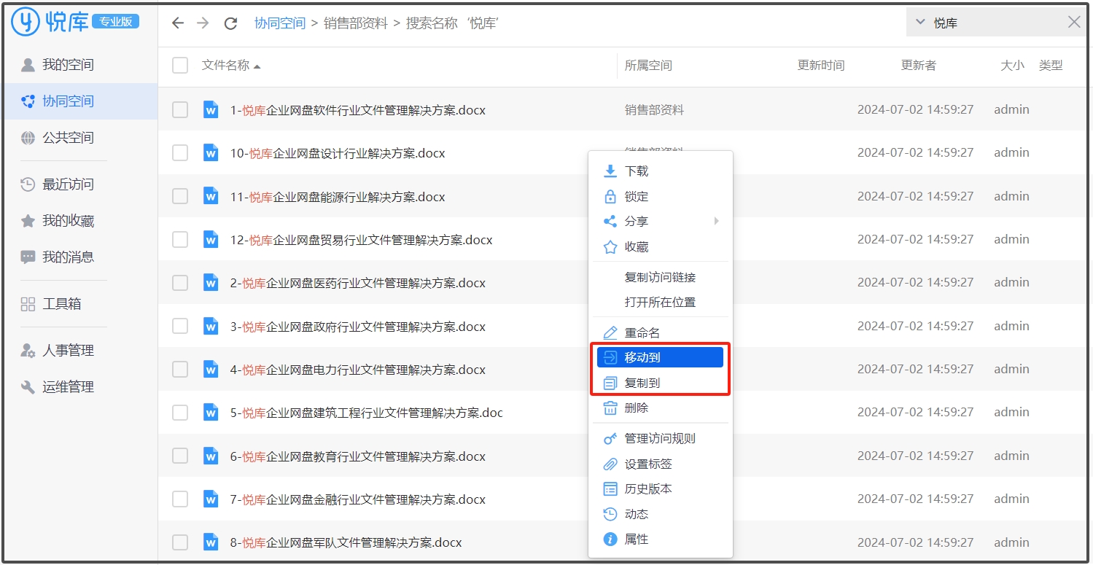This screenshot has width=1093, height=565.
Task: Click the lock icon labeled 锁定
Action: (x=610, y=197)
